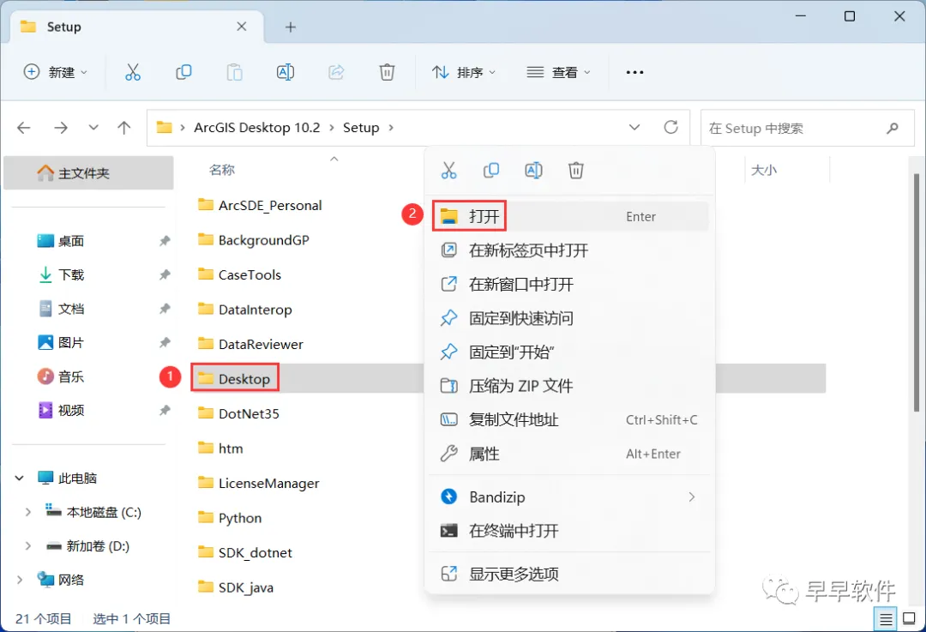926x632 pixels.
Task: Collapse the 此电脑 tree node
Action: point(20,478)
